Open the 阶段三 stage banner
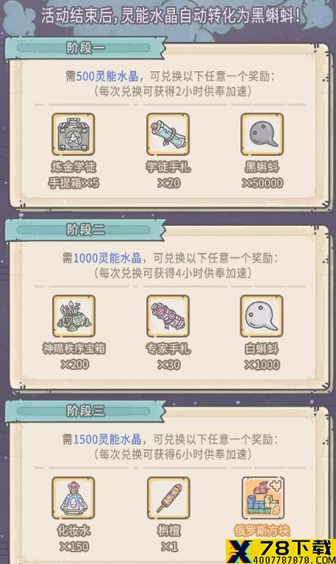Image resolution: width=336 pixels, height=564 pixels. 85,411
